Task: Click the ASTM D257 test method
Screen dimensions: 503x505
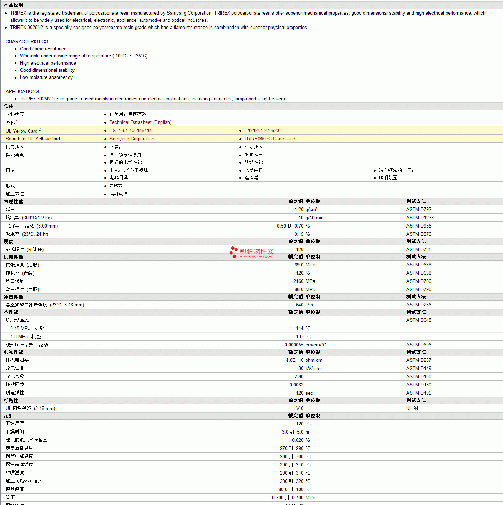Action: 418,360
